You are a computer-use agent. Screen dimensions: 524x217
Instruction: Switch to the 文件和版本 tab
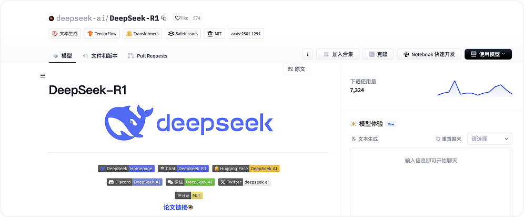(x=100, y=56)
